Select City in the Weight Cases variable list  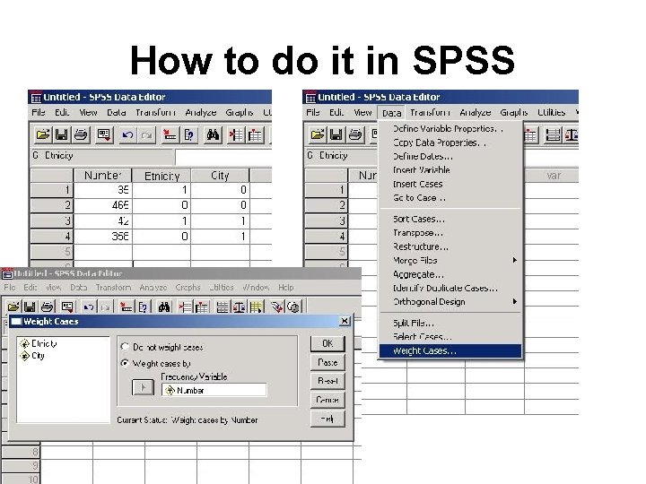click(x=32, y=356)
